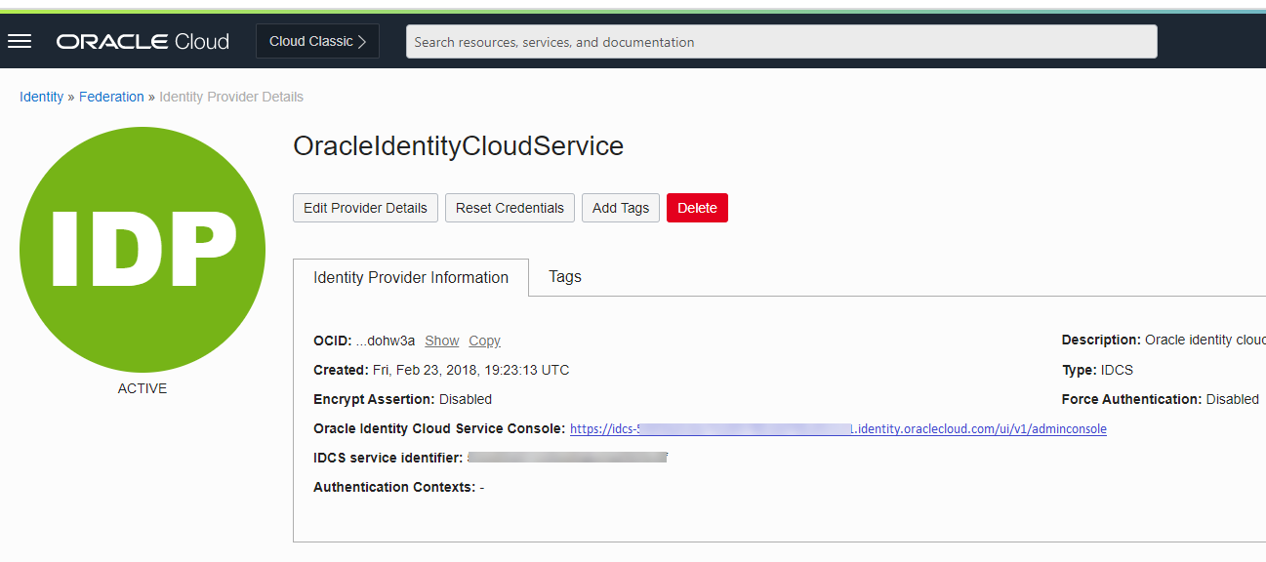Click the ACTIVE status label
This screenshot has height=562, width=1266.
coord(143,388)
